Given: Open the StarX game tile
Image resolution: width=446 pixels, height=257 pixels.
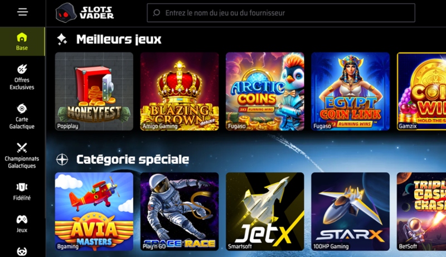Looking at the screenshot, I should [351, 211].
